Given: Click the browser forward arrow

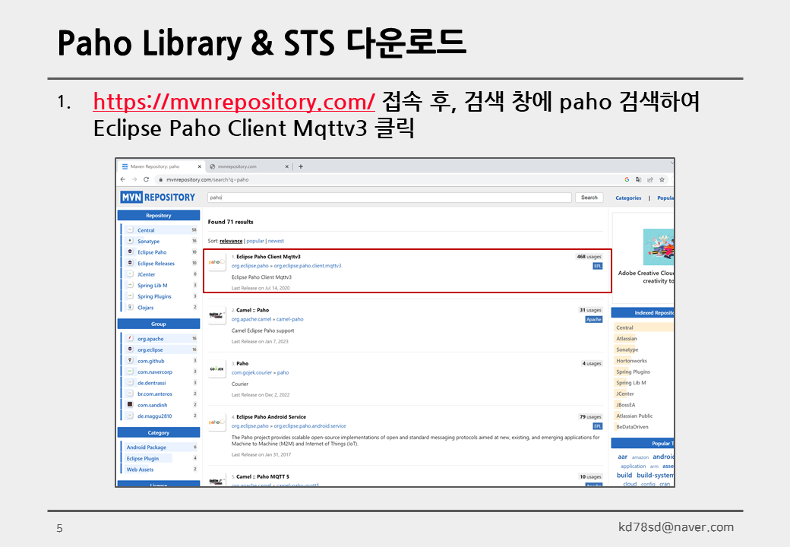Looking at the screenshot, I should pos(134,179).
